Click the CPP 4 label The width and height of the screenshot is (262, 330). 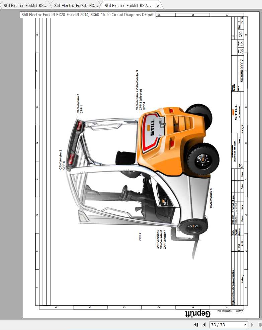144,106
